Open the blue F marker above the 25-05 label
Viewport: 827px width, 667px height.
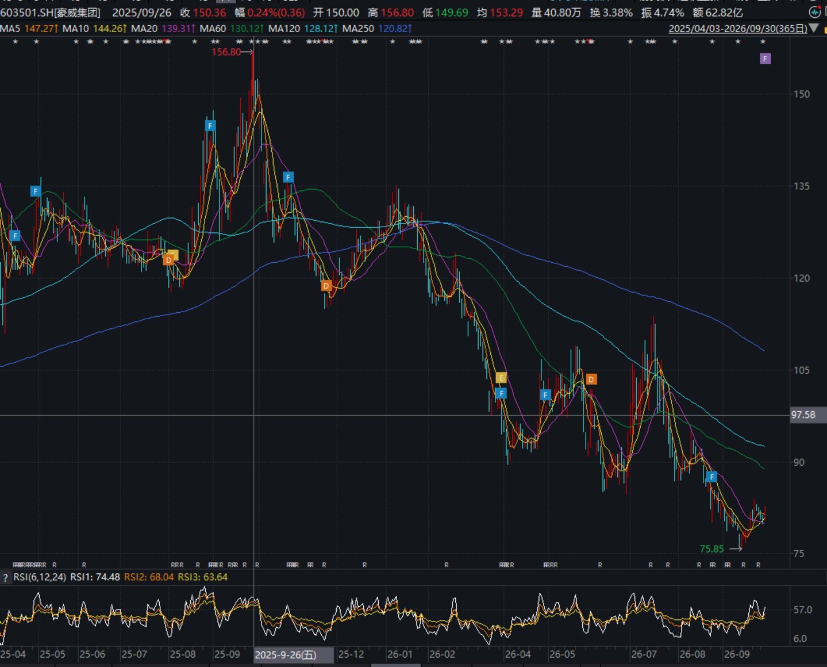point(36,191)
